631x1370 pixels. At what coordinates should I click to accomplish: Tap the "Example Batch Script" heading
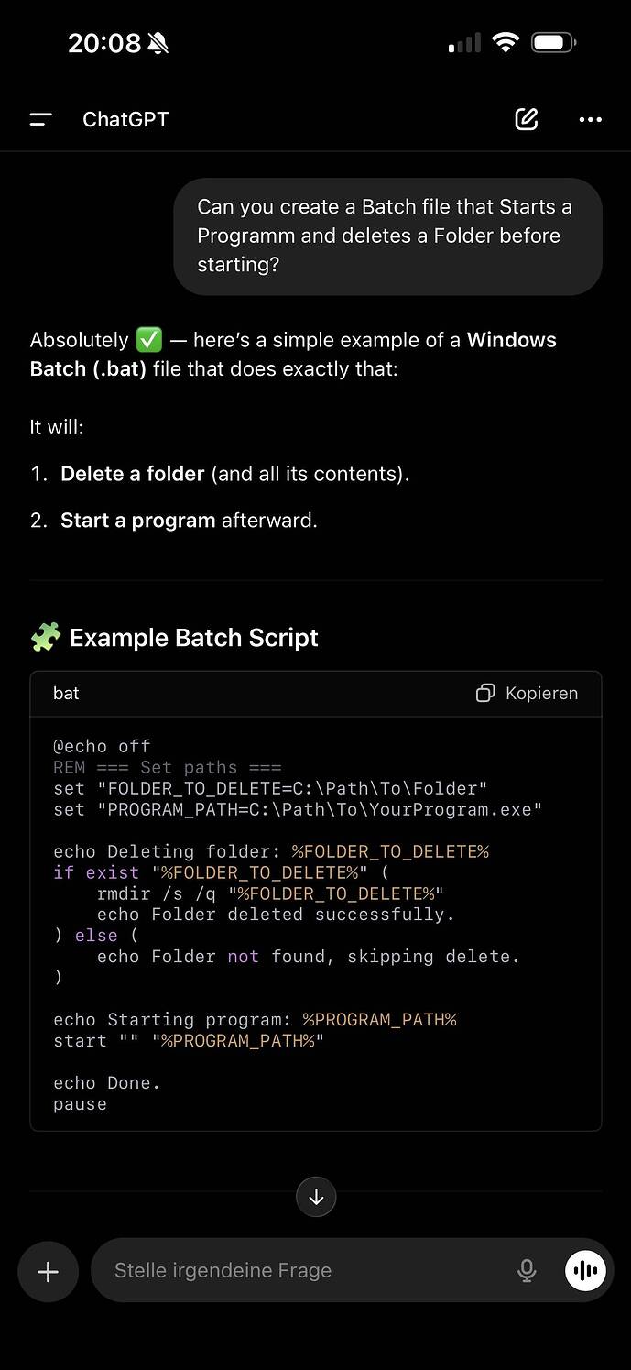pyautogui.click(x=194, y=638)
